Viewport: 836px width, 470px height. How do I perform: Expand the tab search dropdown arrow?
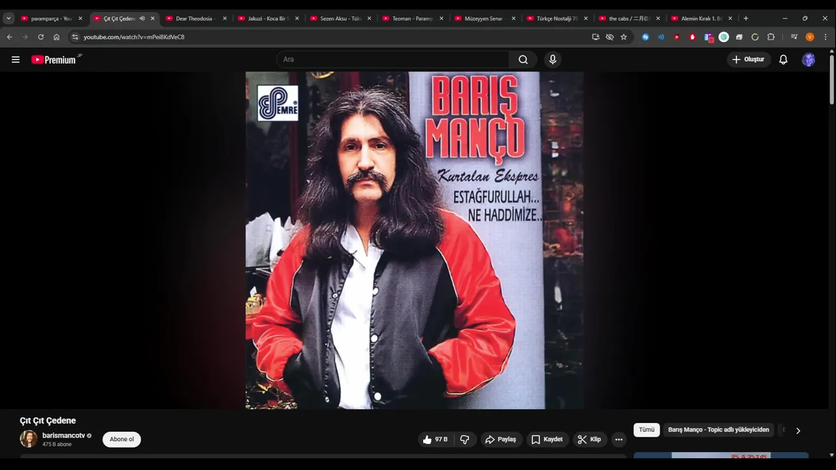tap(8, 18)
